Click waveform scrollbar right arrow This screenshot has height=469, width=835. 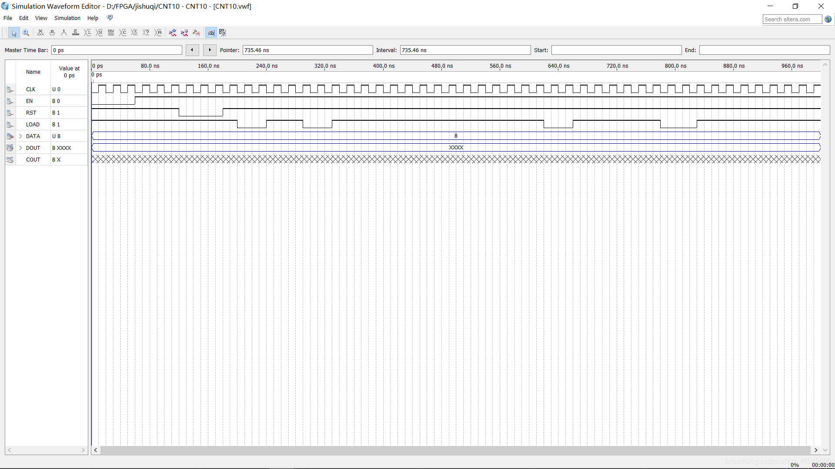click(x=816, y=450)
